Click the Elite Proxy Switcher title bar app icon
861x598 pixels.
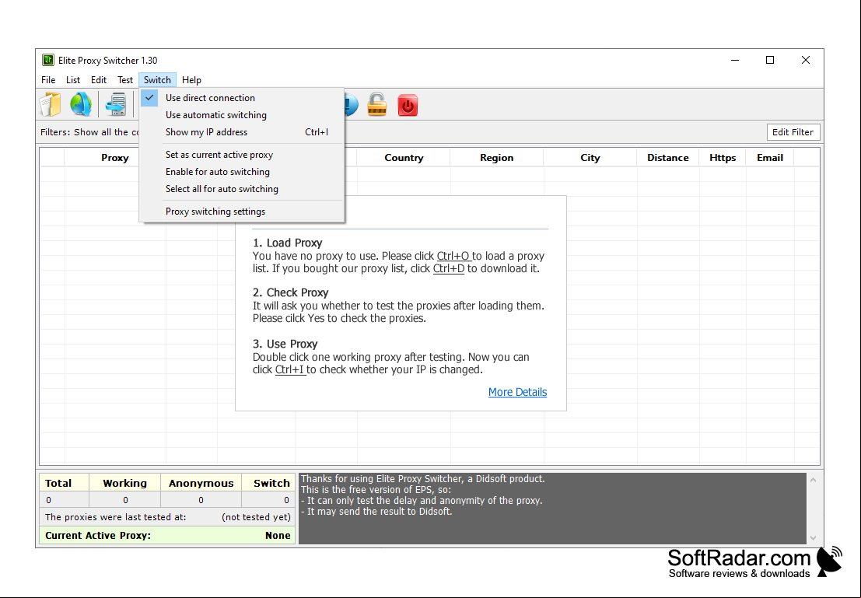[48, 60]
